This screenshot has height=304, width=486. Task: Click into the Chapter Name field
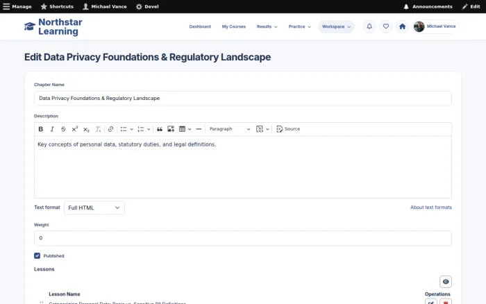pos(243,99)
